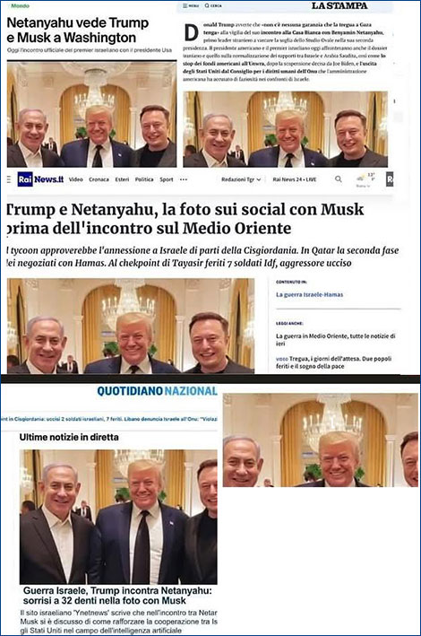
Task: Open the Sport section
Action: 166,179
